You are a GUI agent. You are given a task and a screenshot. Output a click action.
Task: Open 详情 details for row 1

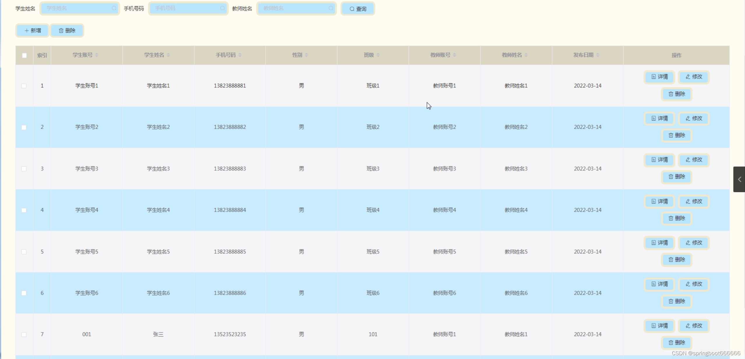[659, 77]
